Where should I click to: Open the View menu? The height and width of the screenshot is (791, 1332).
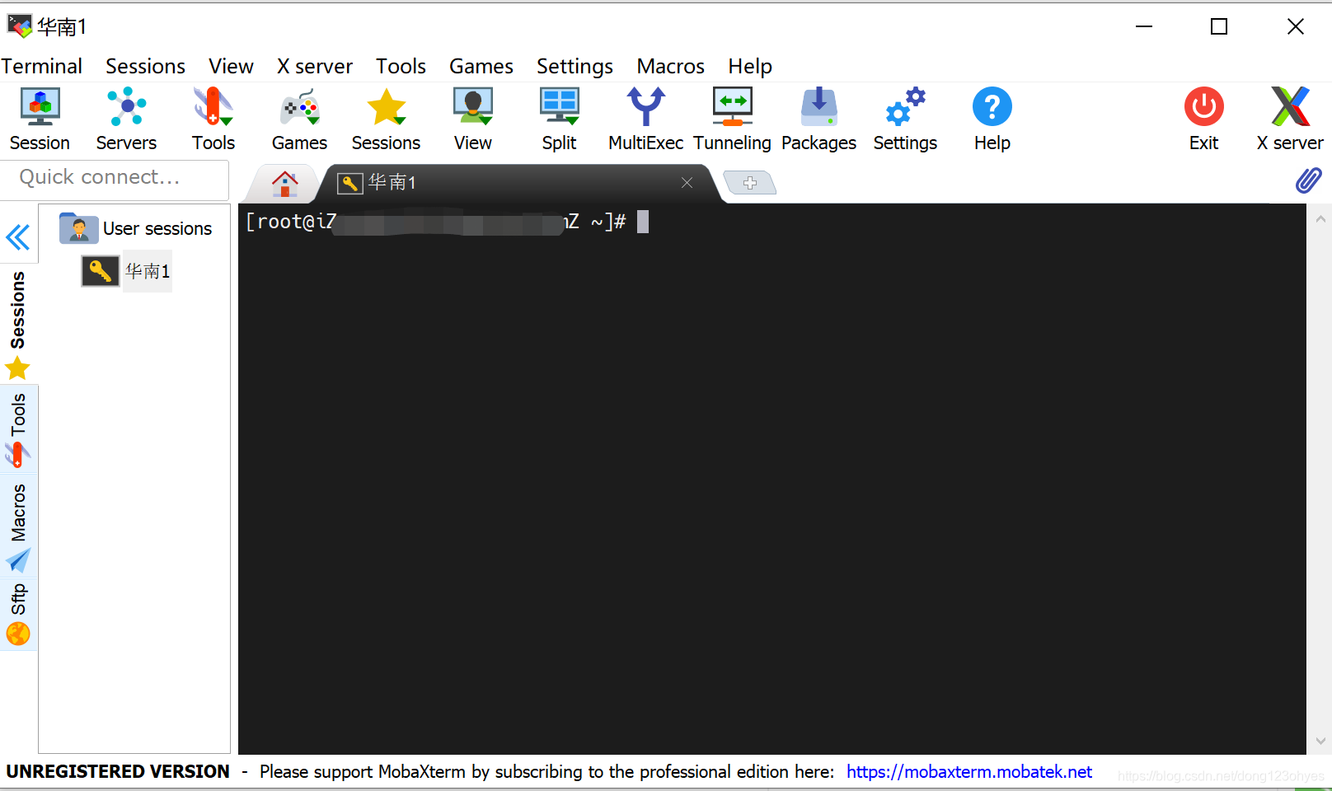[x=231, y=66]
